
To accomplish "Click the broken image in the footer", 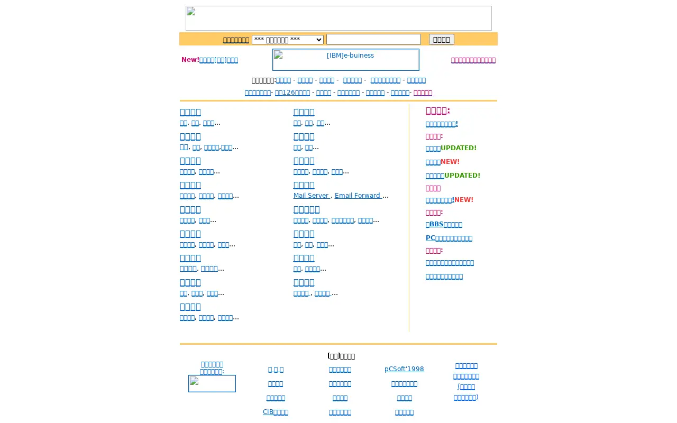I will [x=212, y=384].
